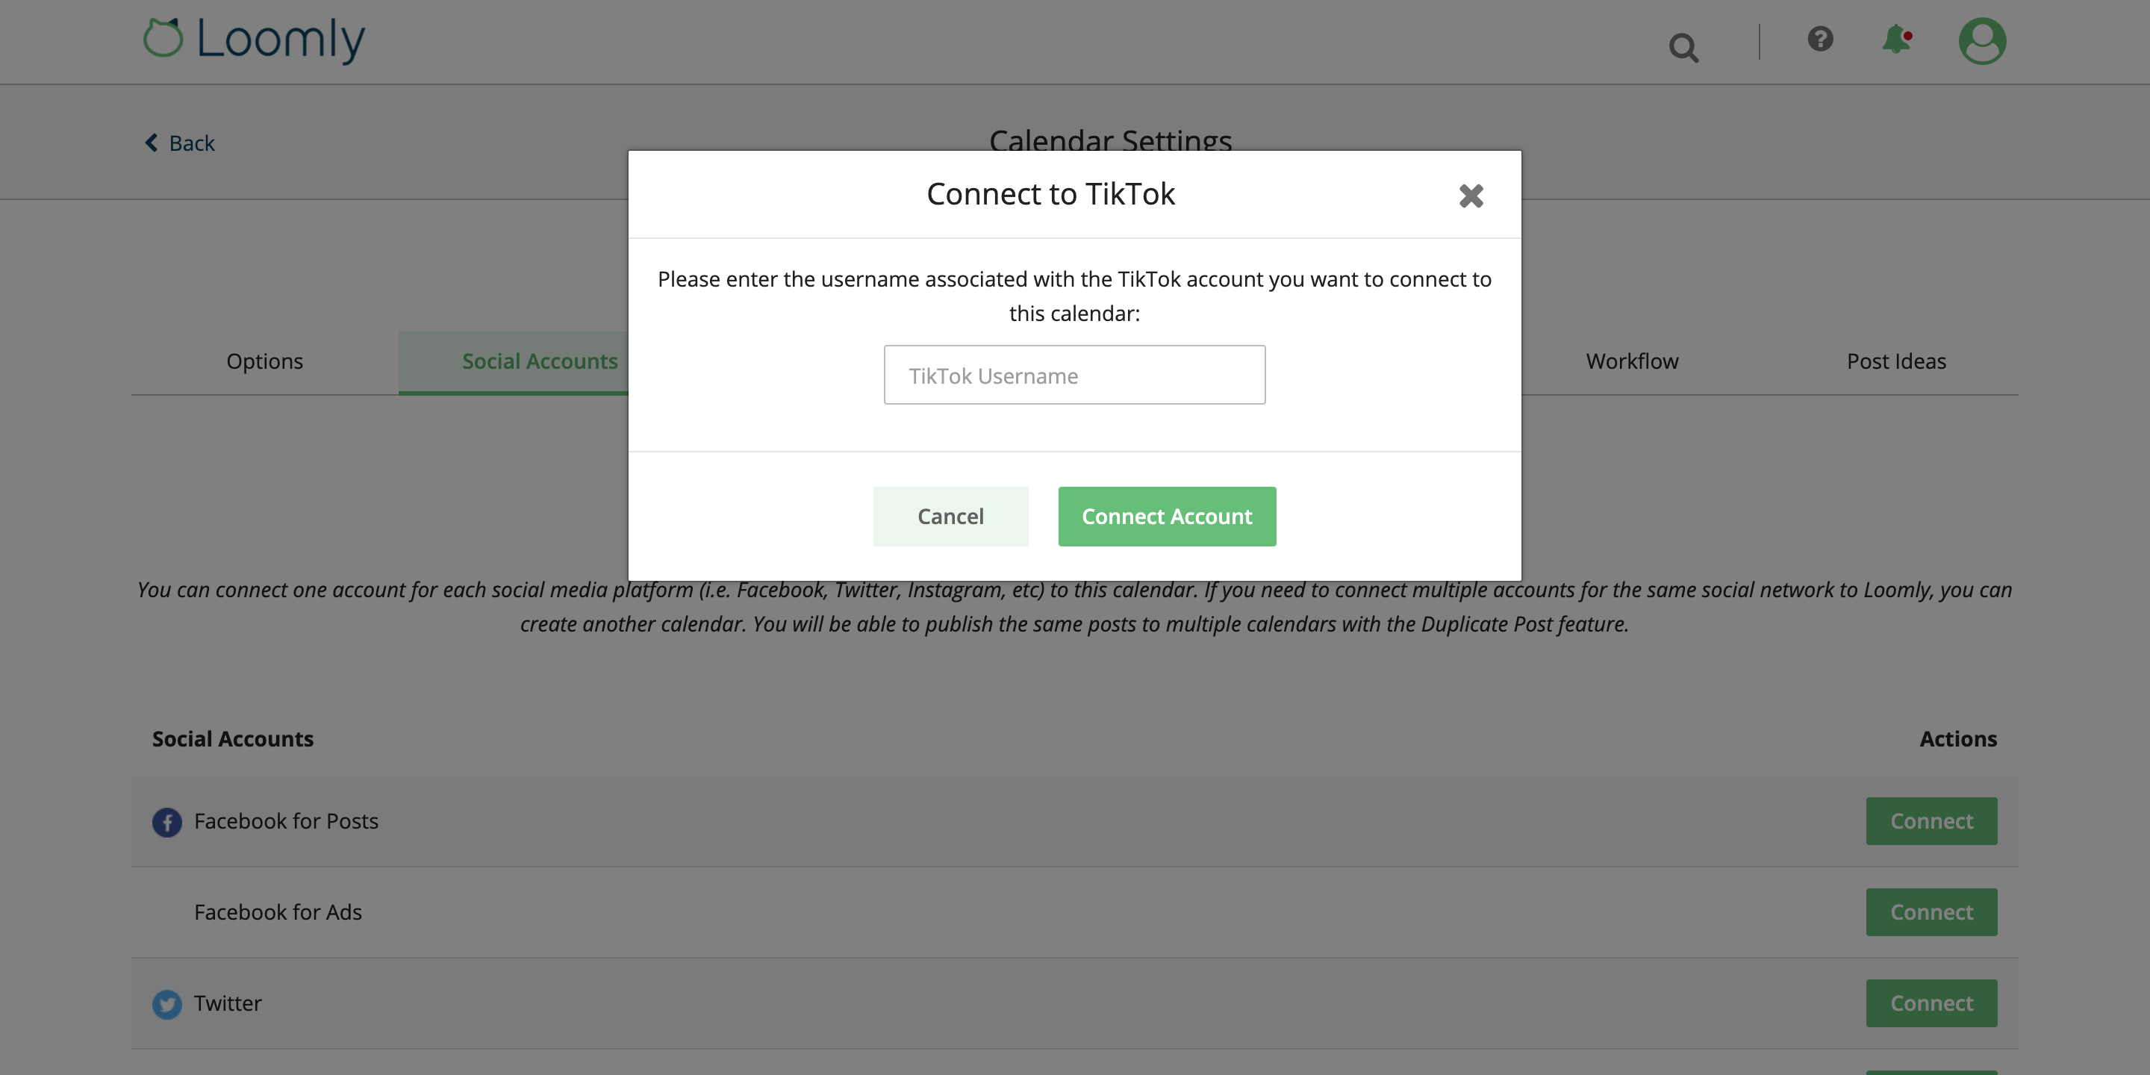This screenshot has width=2150, height=1075.
Task: Open the notifications bell
Action: click(x=1895, y=40)
